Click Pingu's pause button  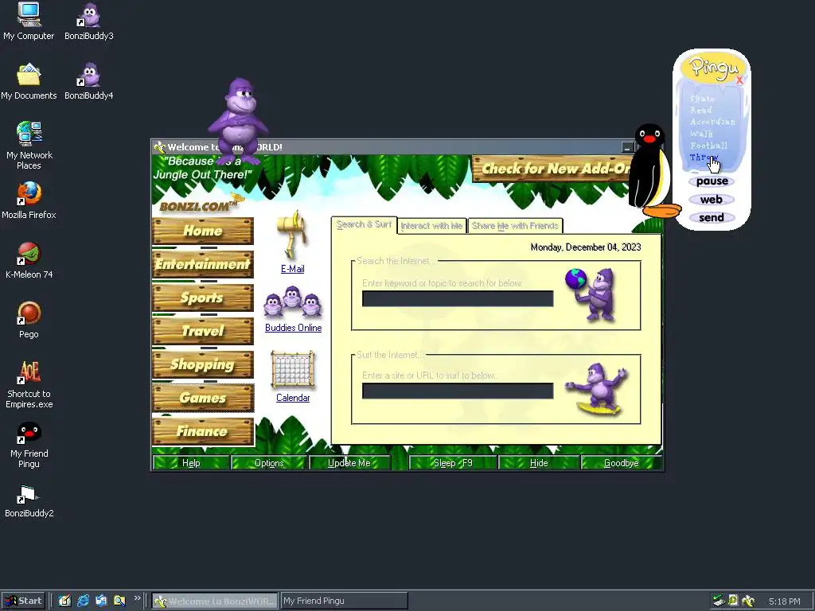(x=712, y=181)
